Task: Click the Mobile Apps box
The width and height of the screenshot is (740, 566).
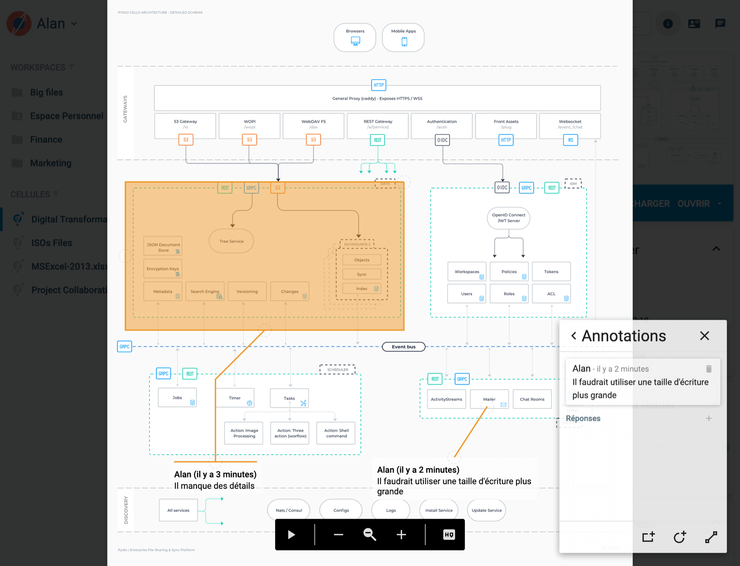Action: [404, 37]
